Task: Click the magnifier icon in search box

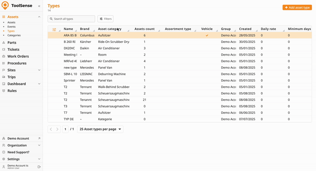Action: [x=51, y=19]
